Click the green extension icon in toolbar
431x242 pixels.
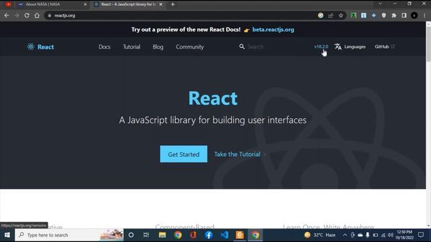click(354, 15)
